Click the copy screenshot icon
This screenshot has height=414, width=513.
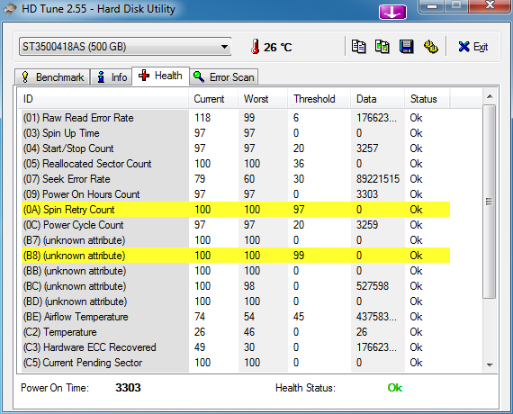coord(382,47)
